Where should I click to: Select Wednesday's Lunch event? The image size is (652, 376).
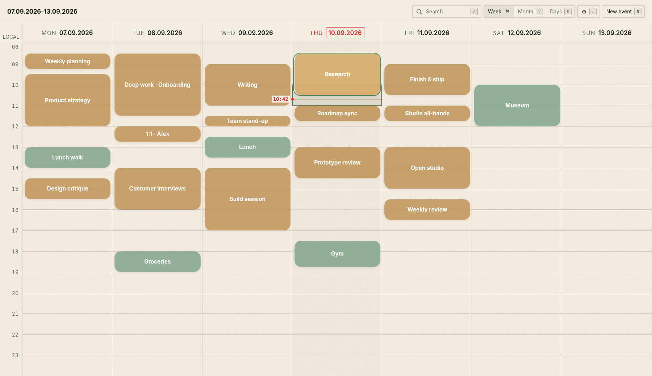pos(247,147)
